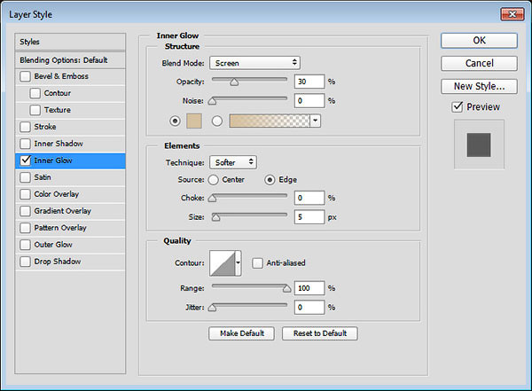Turn on the Outer Glow checkbox
This screenshot has height=391, width=532.
coord(25,245)
